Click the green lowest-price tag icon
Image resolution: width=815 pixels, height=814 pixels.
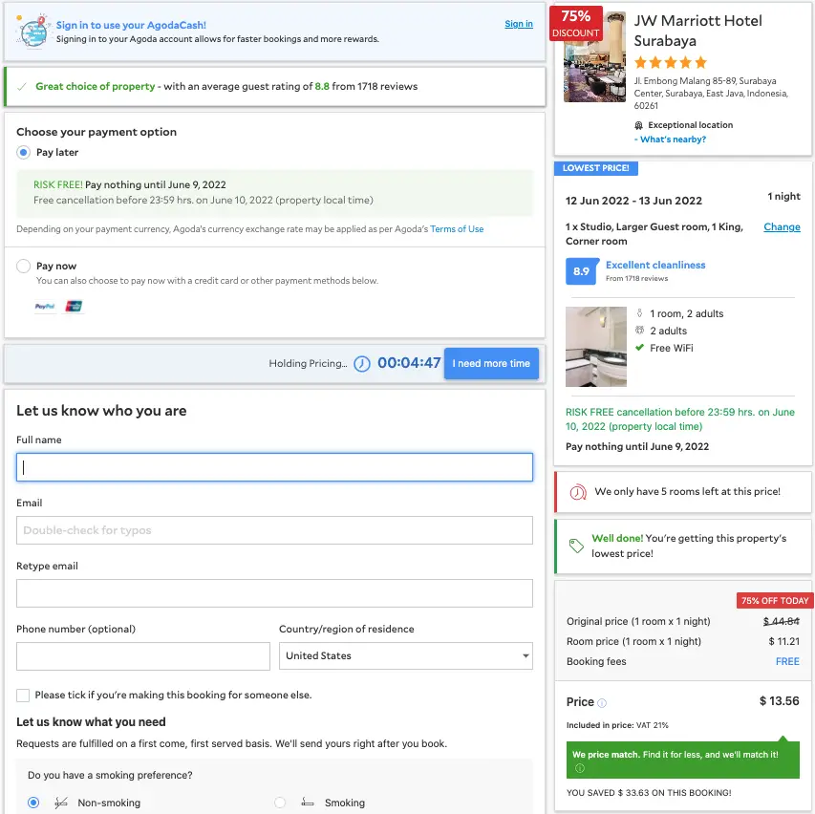point(576,546)
